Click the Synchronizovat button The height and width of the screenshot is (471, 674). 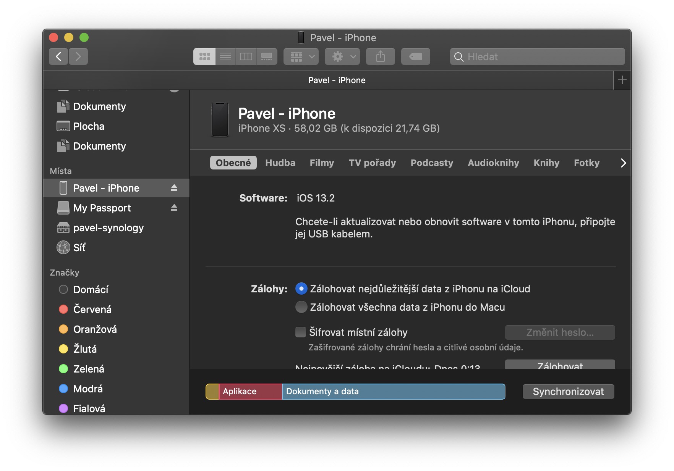click(568, 391)
